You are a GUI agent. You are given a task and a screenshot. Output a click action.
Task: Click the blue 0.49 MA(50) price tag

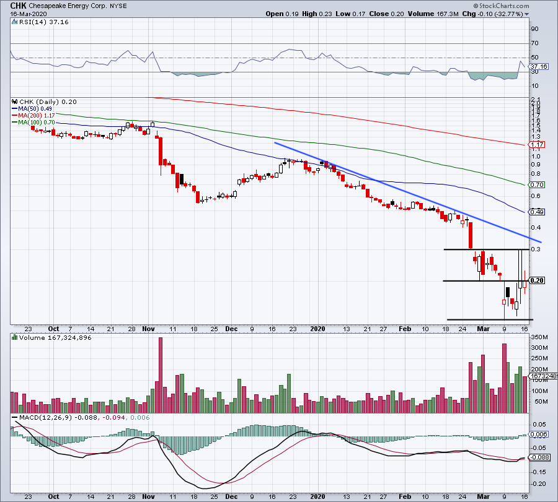pyautogui.click(x=537, y=212)
